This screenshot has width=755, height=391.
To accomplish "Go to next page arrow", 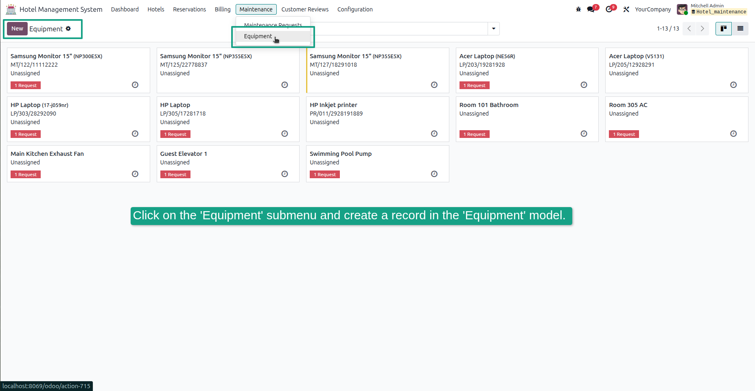I will (702, 28).
